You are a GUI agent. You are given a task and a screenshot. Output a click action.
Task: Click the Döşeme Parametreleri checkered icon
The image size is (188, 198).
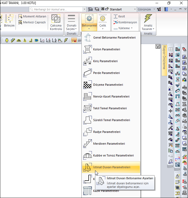[88, 85]
